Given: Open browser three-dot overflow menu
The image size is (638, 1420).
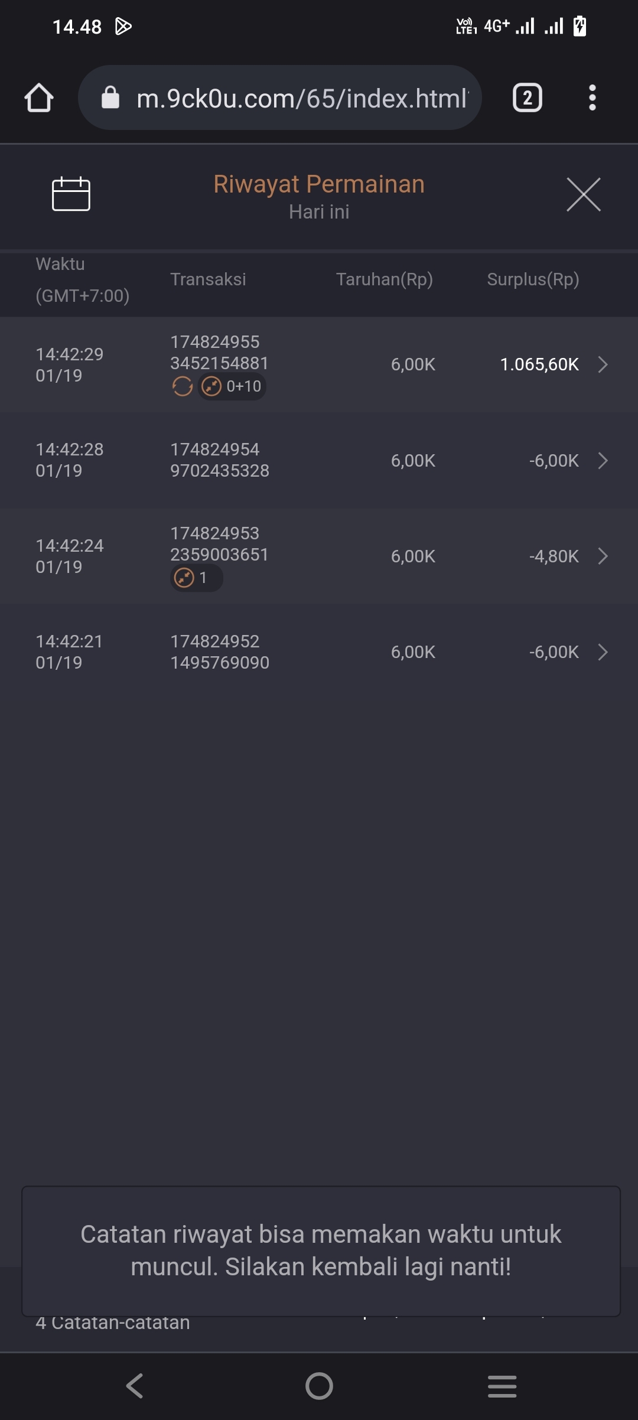Looking at the screenshot, I should click(x=592, y=98).
